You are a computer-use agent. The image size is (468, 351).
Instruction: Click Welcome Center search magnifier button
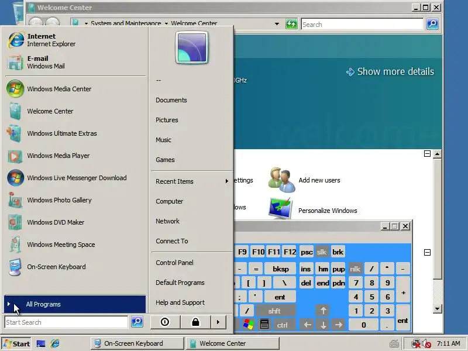[432, 23]
